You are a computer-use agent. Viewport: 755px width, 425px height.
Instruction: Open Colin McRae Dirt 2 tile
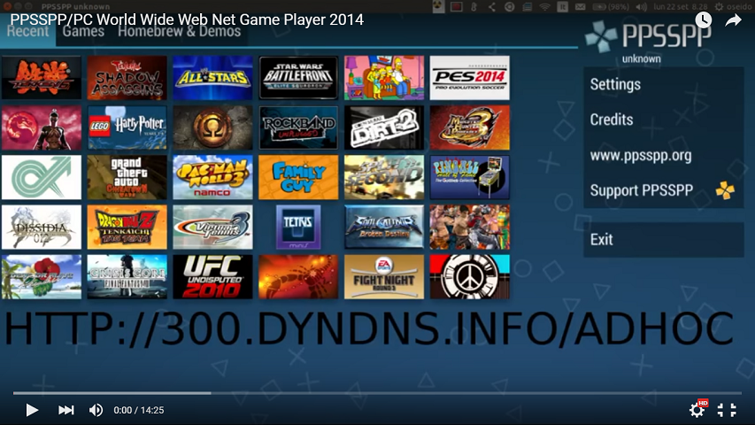pos(384,127)
